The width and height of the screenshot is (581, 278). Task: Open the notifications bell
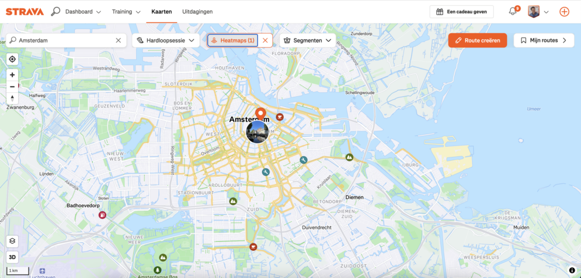click(x=513, y=11)
